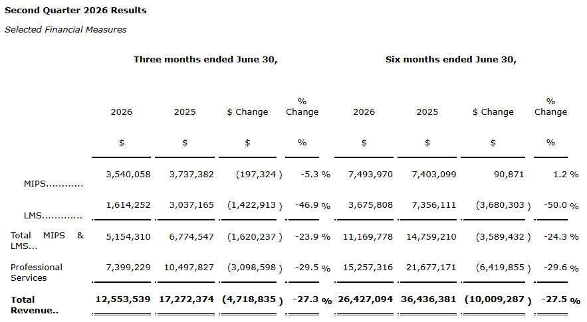Select Professional Services value 10,497,827
Screen dimensions: 587x322
[189, 268]
